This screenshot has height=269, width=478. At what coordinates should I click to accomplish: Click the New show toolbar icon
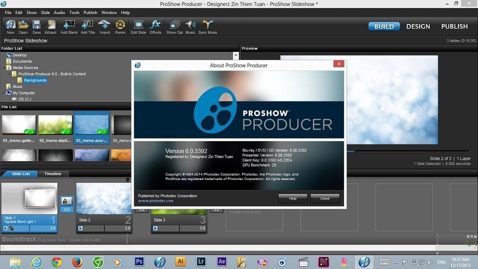point(10,27)
